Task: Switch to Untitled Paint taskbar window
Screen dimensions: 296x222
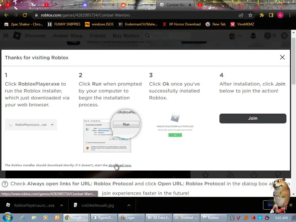Action: pos(186,218)
